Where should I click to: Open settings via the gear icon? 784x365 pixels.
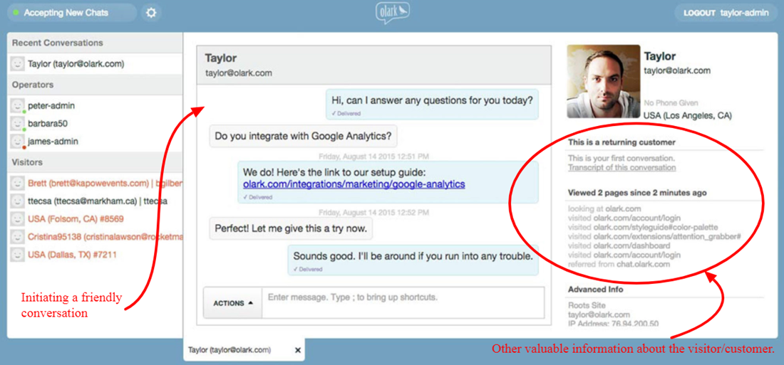[x=151, y=13]
